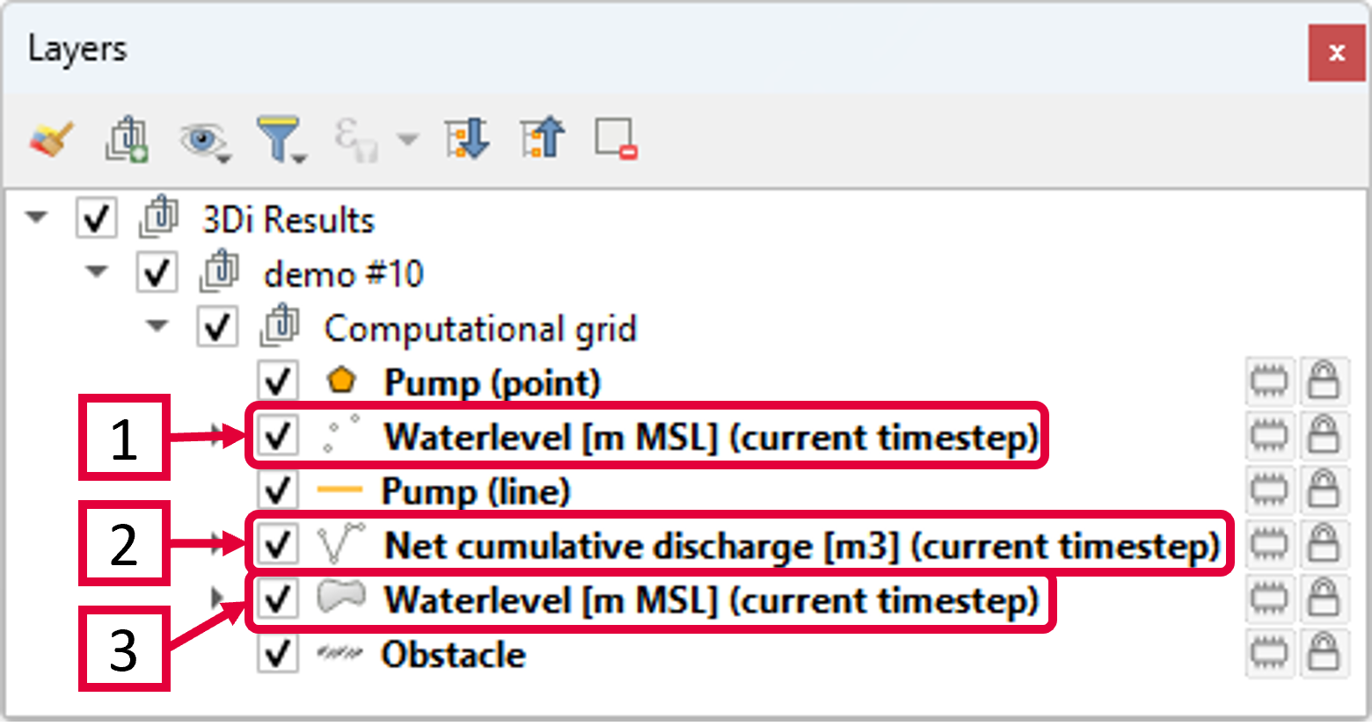Click the lock icon beside Pump (point)

(x=1323, y=381)
